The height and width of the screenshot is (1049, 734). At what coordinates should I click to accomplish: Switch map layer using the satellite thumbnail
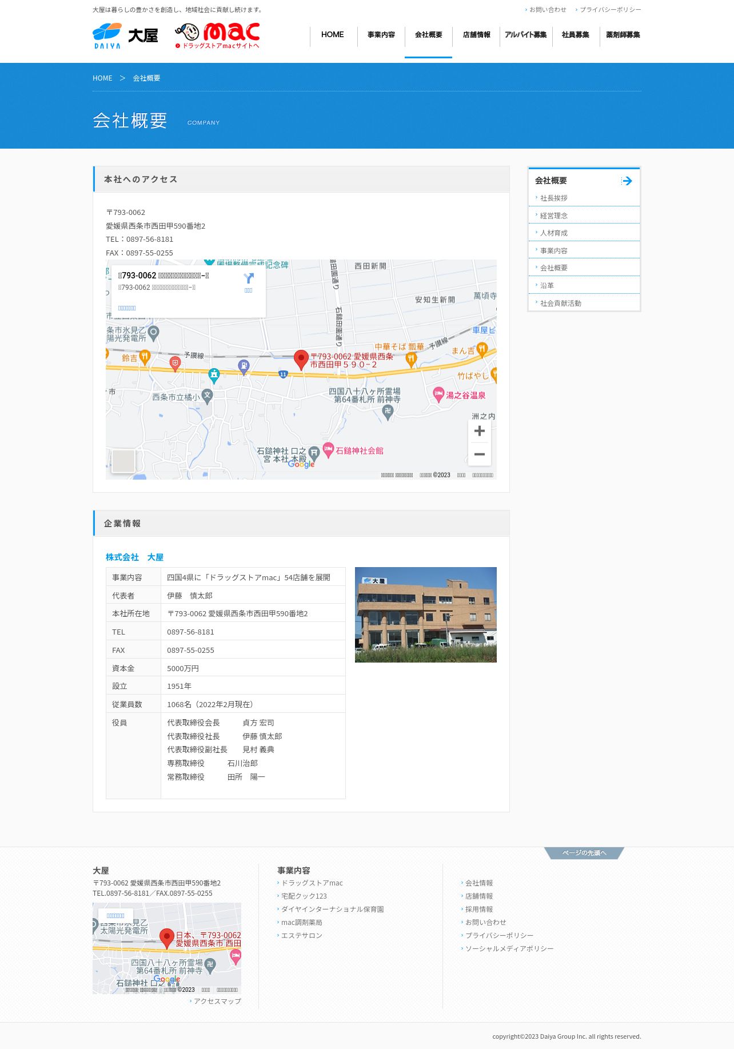point(123,461)
